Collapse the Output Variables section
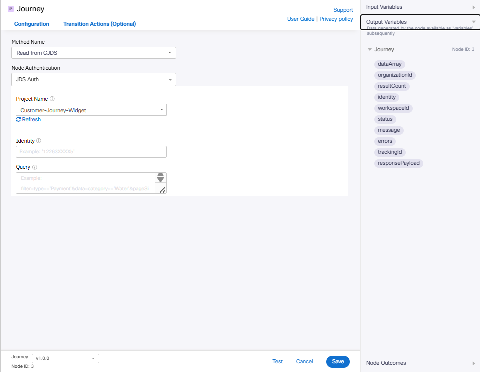Viewport: 480px width, 372px height. click(420, 22)
